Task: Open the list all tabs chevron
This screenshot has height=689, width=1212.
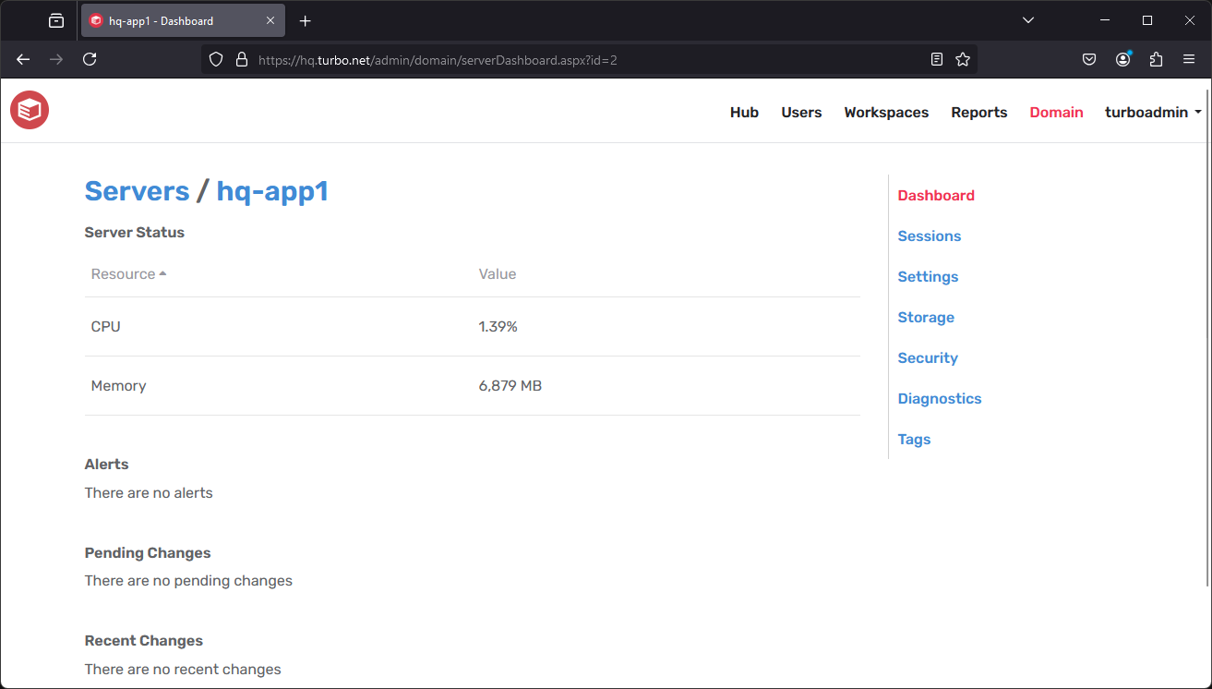Action: coord(1027,19)
